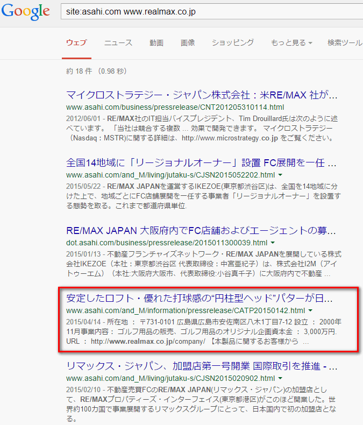Click snippet date 2015/02/10

(83, 390)
